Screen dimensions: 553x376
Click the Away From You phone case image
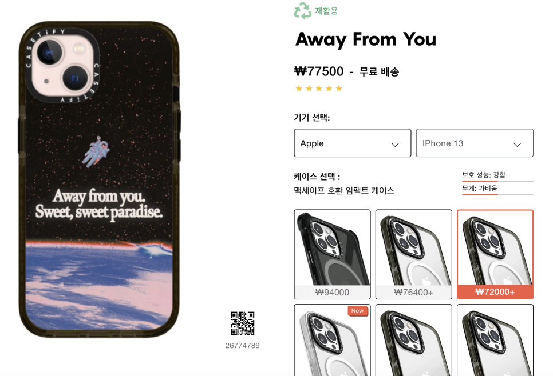(x=99, y=179)
